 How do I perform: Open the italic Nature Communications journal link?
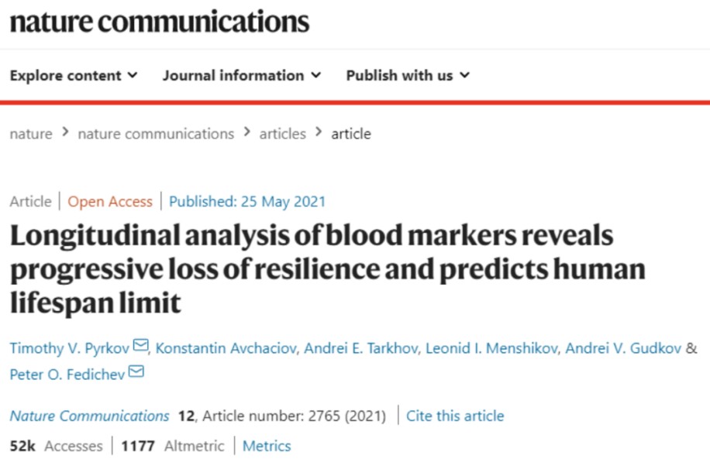pyautogui.click(x=89, y=416)
